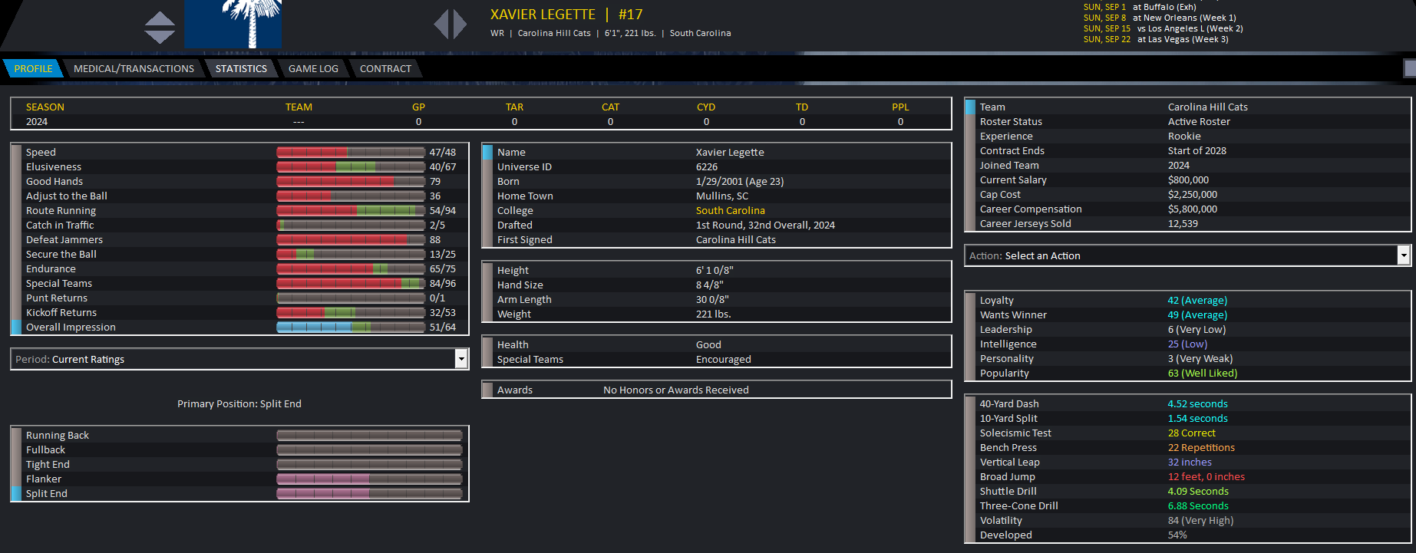Screen dimensions: 1416x553
Task: Click the small square button right of the tab bar
Action: (1410, 68)
